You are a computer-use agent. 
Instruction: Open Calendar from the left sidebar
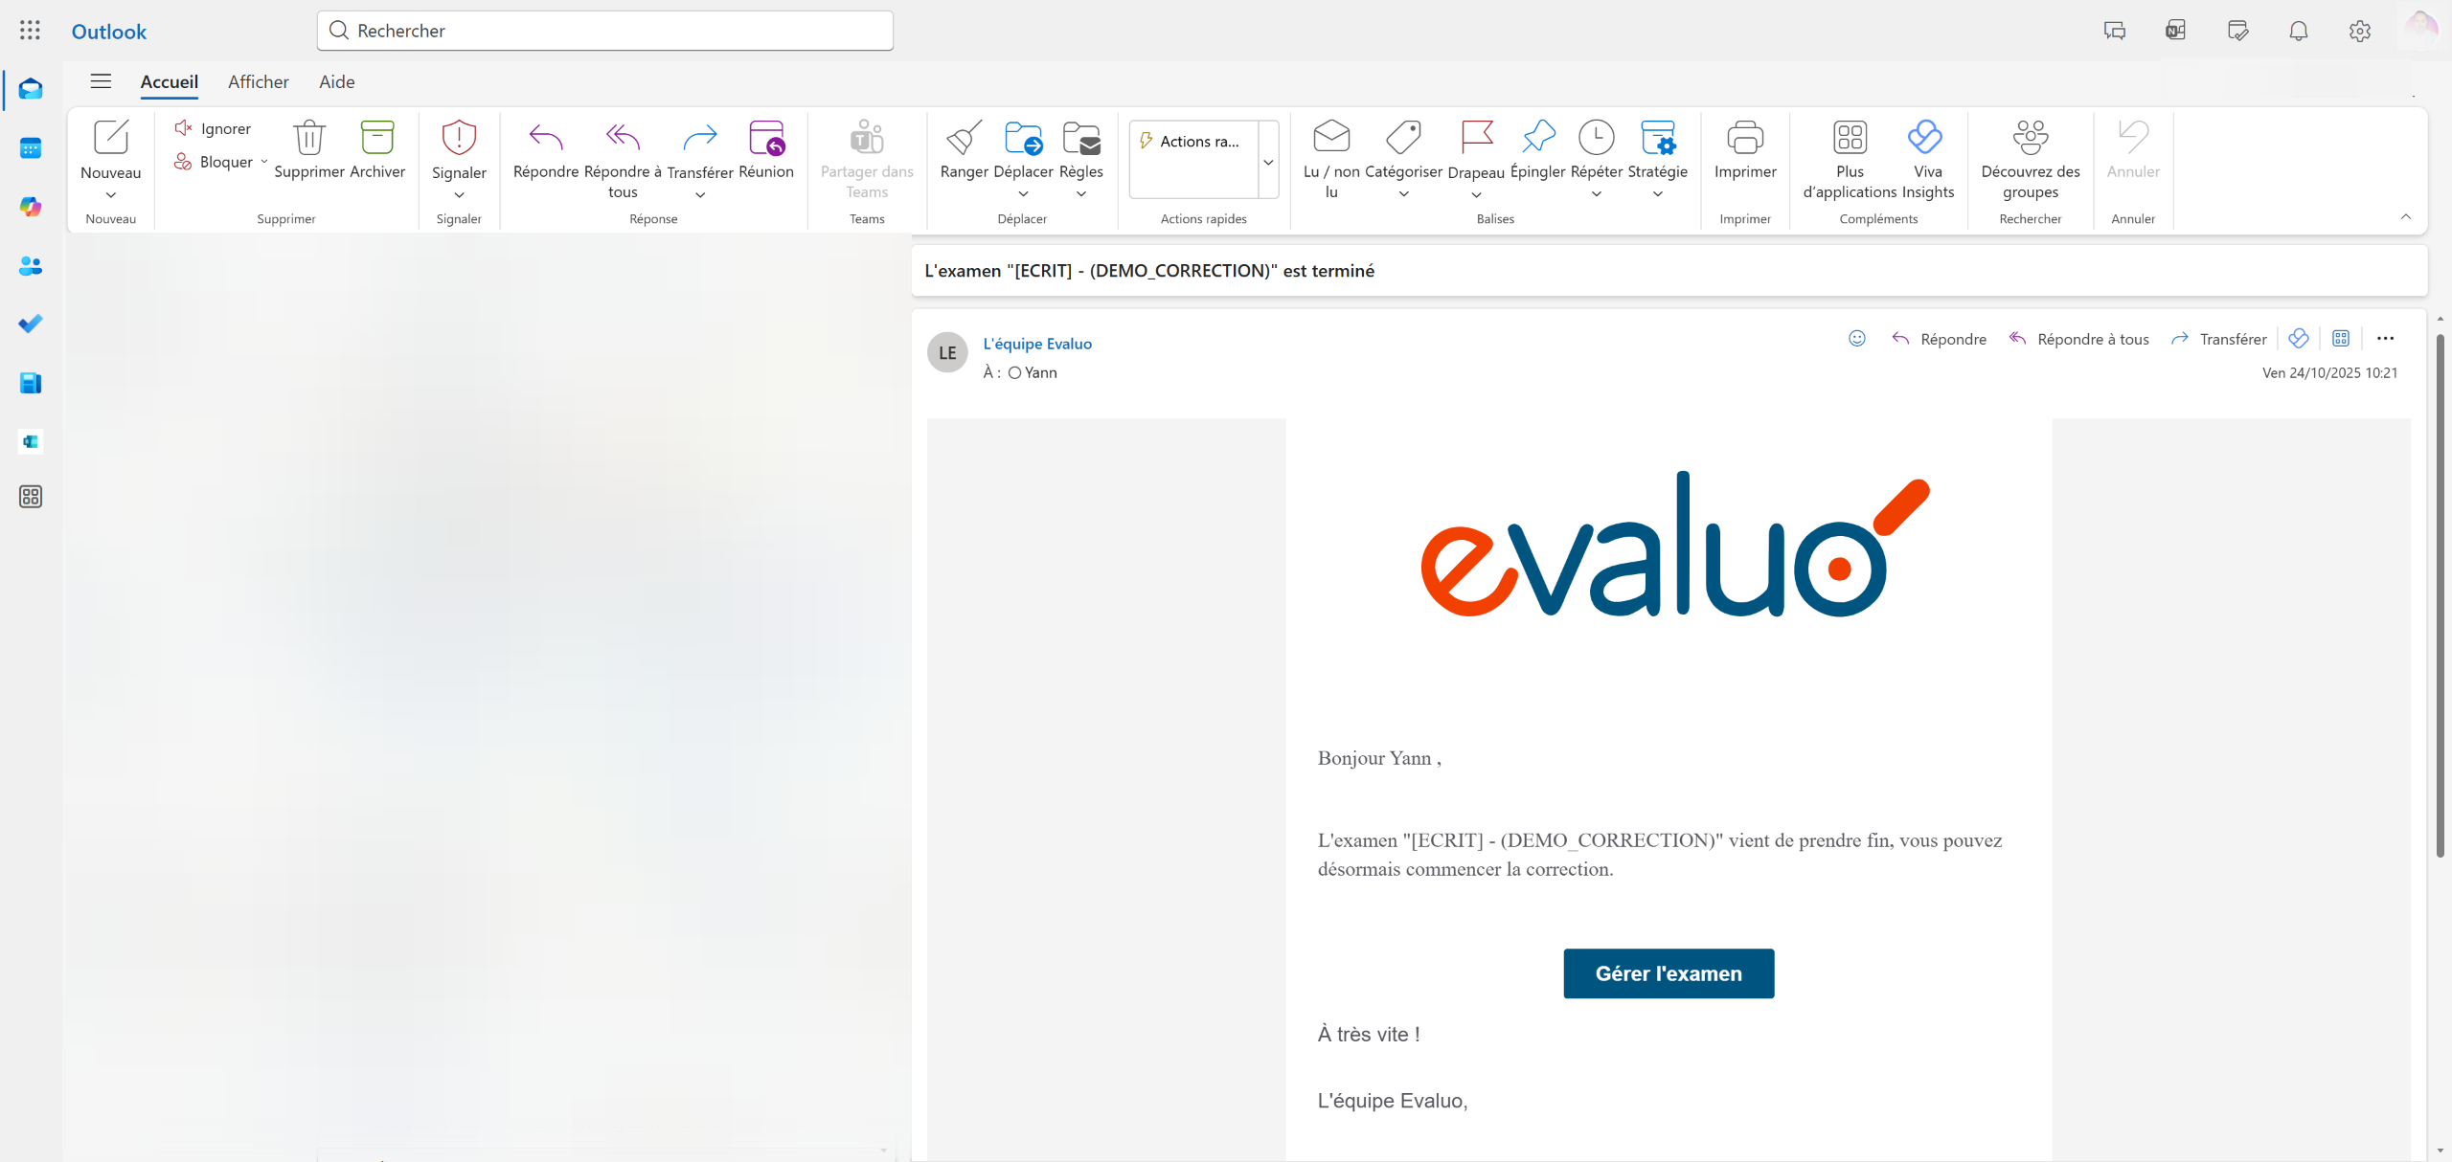(x=31, y=148)
